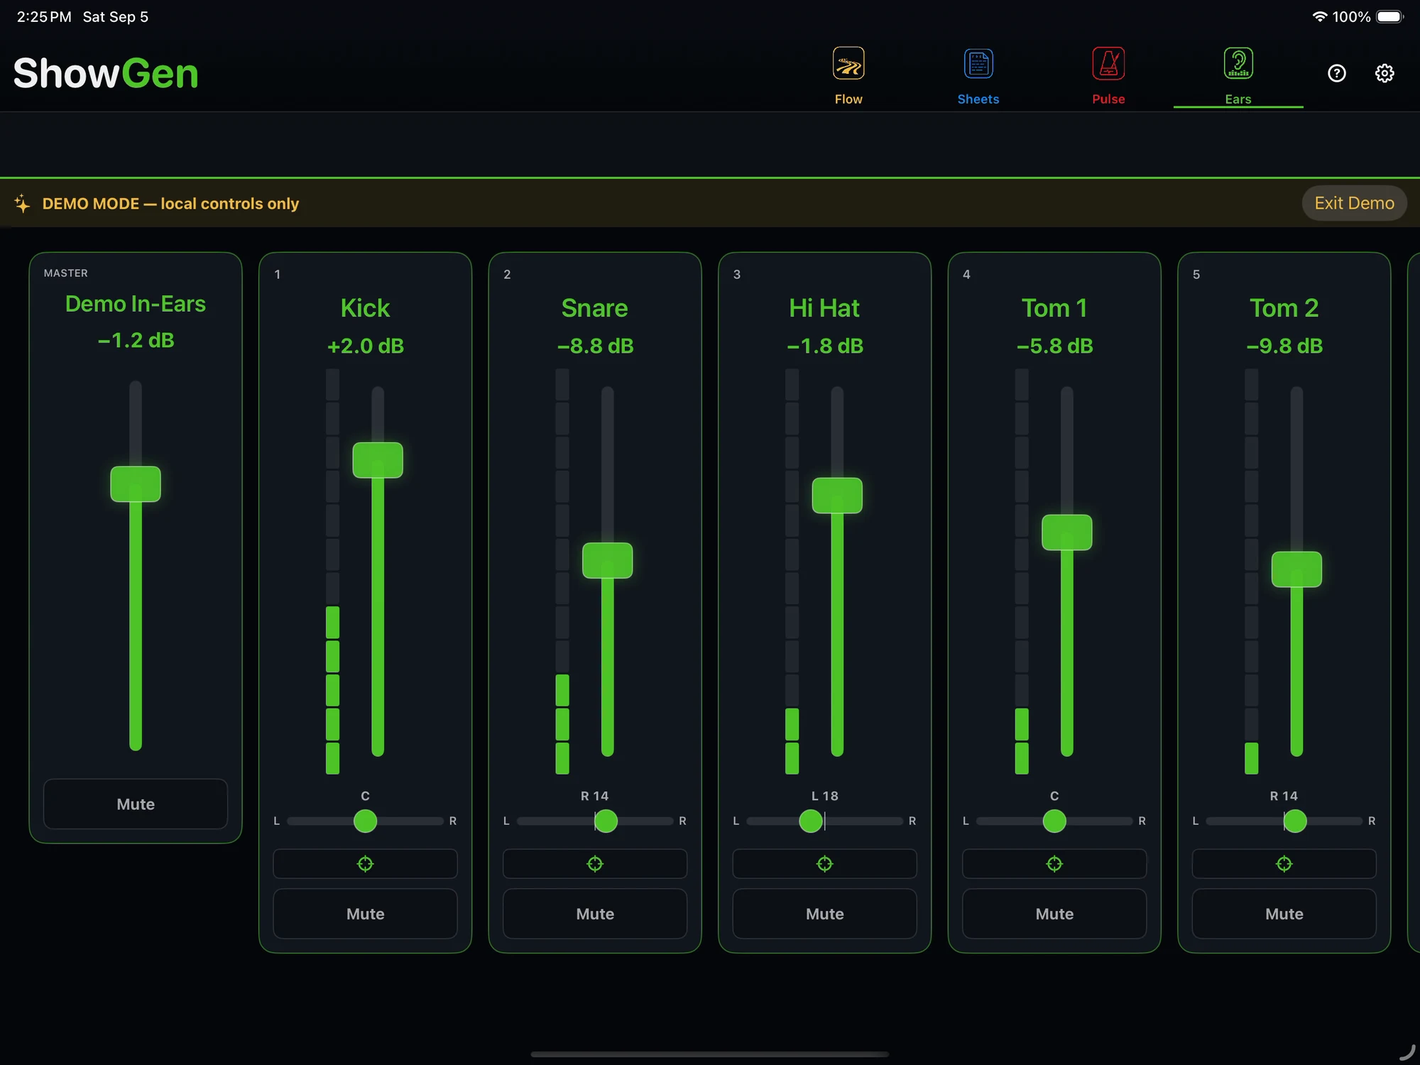1420x1065 pixels.
Task: Click the Kick pan knob
Action: 365,821
